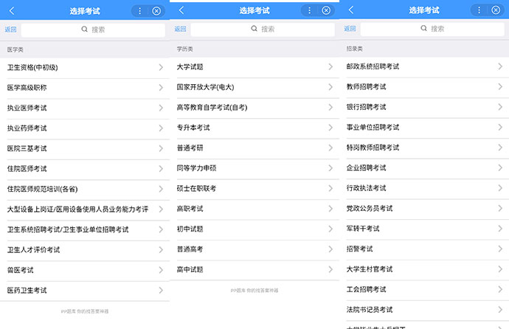Select 高等教育自学考试(自考) row
The image size is (509, 329).
coord(254,108)
